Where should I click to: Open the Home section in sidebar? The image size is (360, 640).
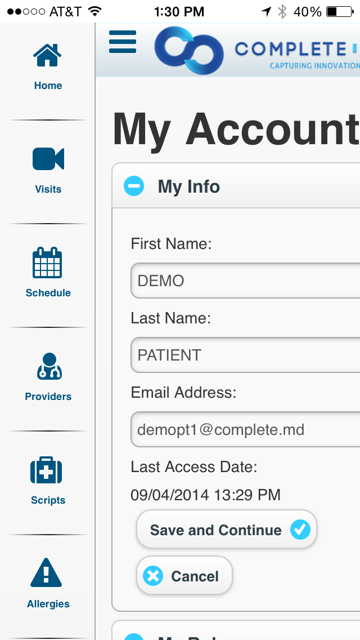click(48, 68)
